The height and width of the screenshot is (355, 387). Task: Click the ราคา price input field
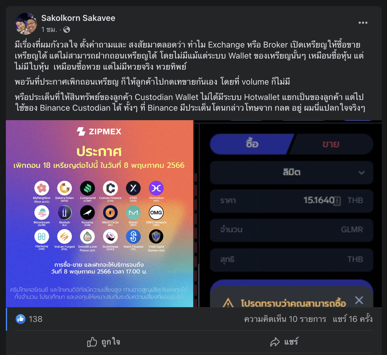coord(291,200)
